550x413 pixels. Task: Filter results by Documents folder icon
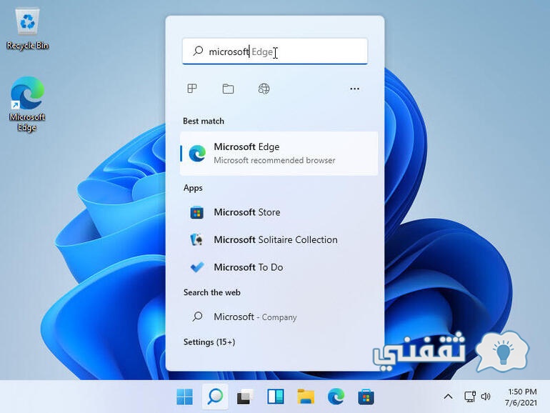(x=228, y=89)
